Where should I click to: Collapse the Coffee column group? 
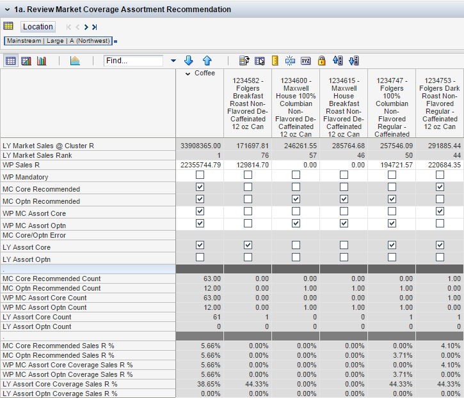click(188, 74)
